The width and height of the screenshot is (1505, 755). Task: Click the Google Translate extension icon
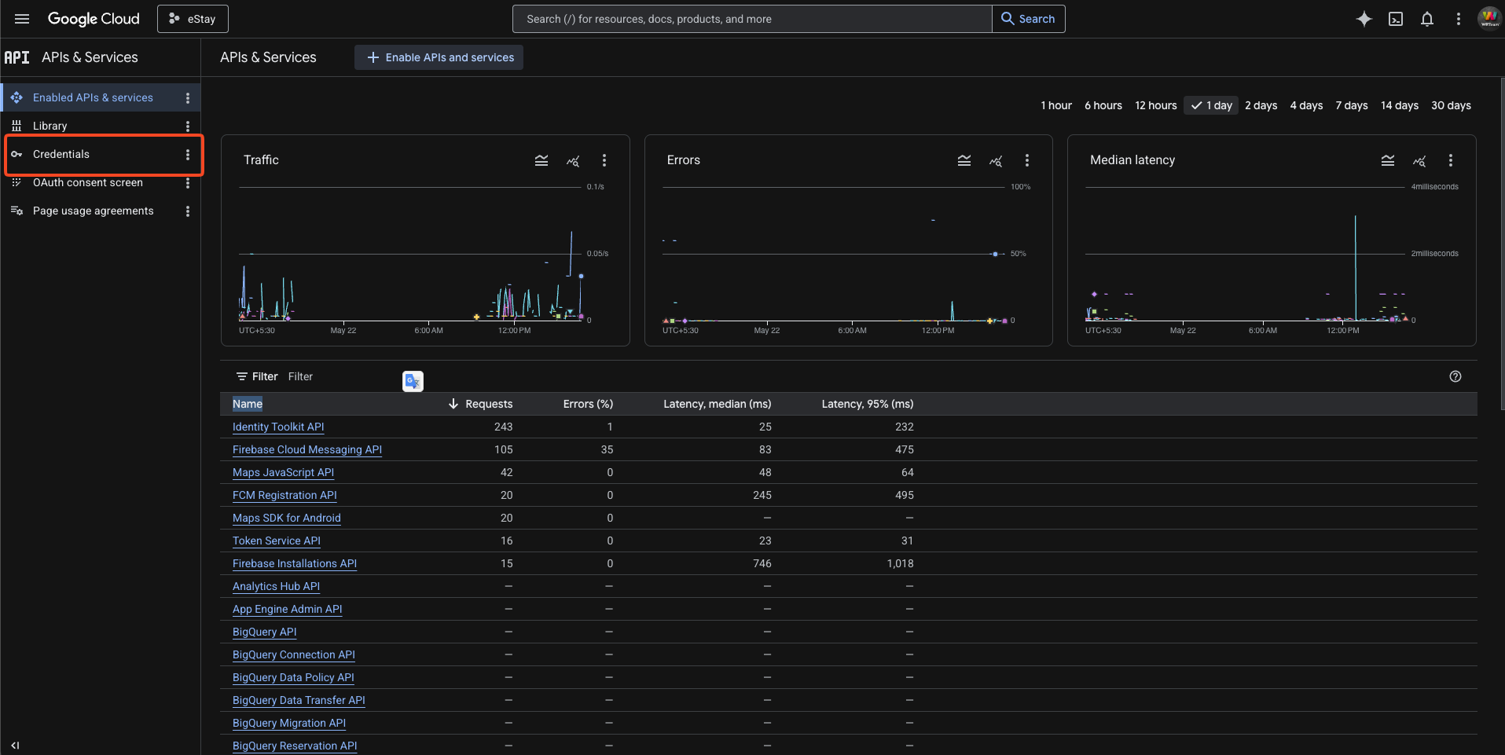(413, 381)
